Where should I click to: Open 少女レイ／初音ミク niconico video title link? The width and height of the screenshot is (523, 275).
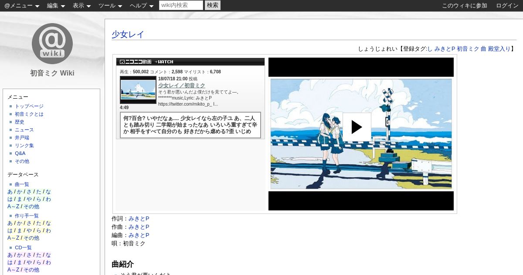point(182,86)
